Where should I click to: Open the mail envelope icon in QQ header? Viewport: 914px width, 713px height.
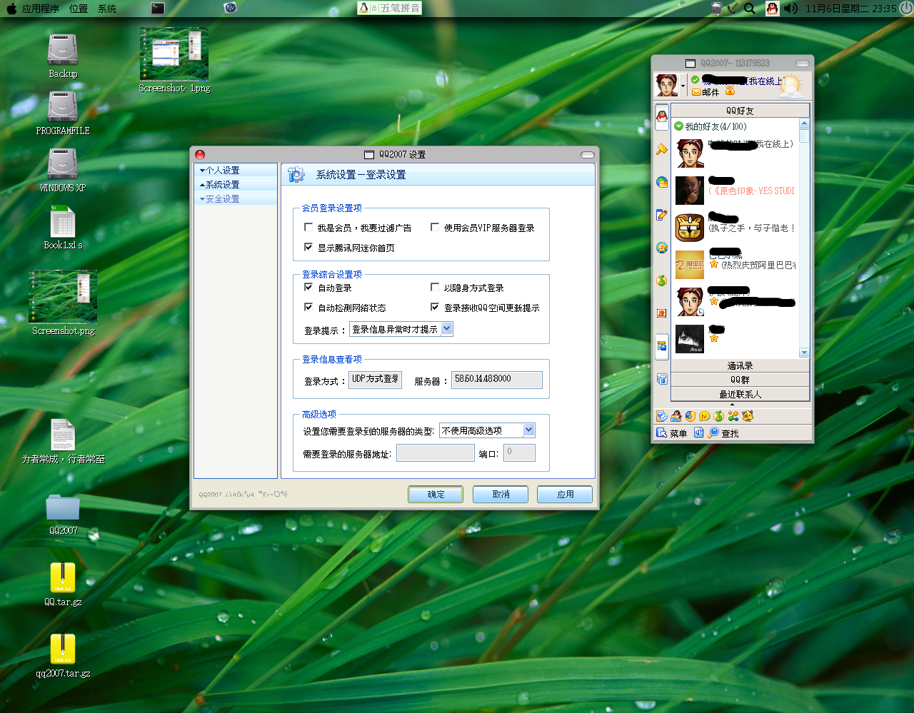click(696, 92)
